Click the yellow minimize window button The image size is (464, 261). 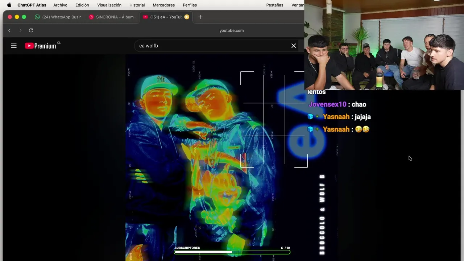17,17
